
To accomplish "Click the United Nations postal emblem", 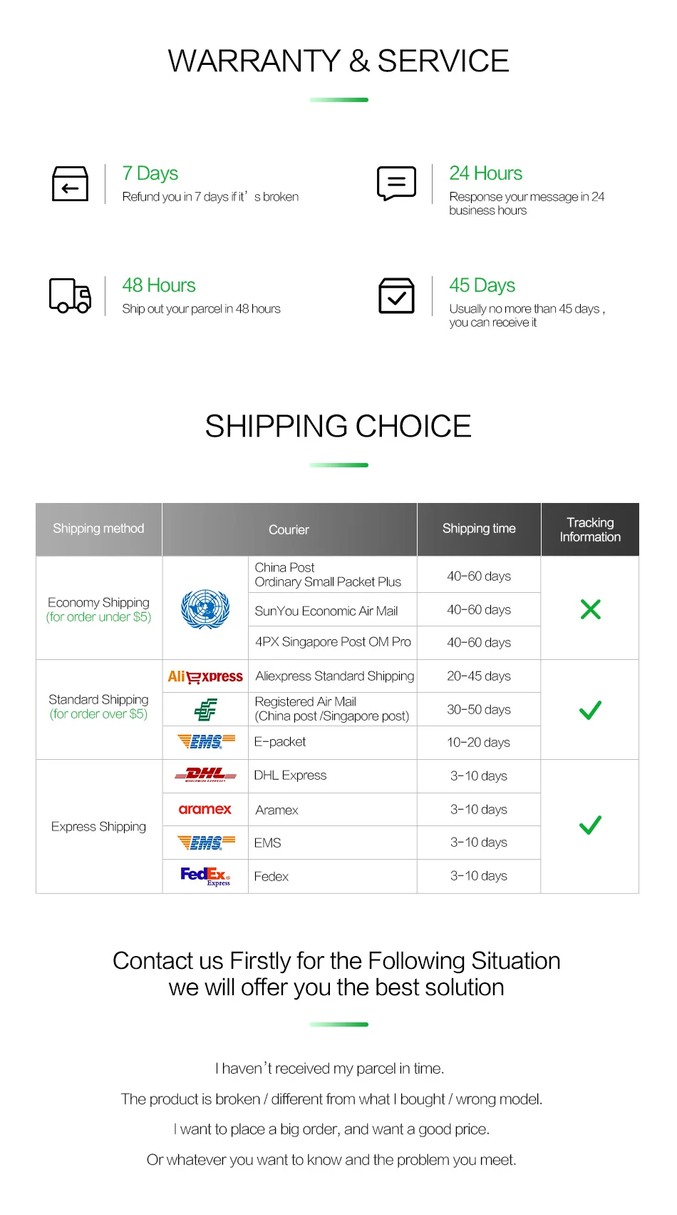I will coord(205,609).
